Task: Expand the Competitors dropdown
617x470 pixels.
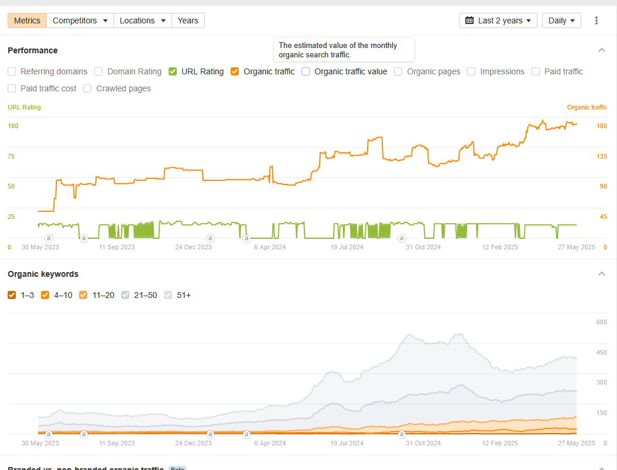Action: click(80, 20)
